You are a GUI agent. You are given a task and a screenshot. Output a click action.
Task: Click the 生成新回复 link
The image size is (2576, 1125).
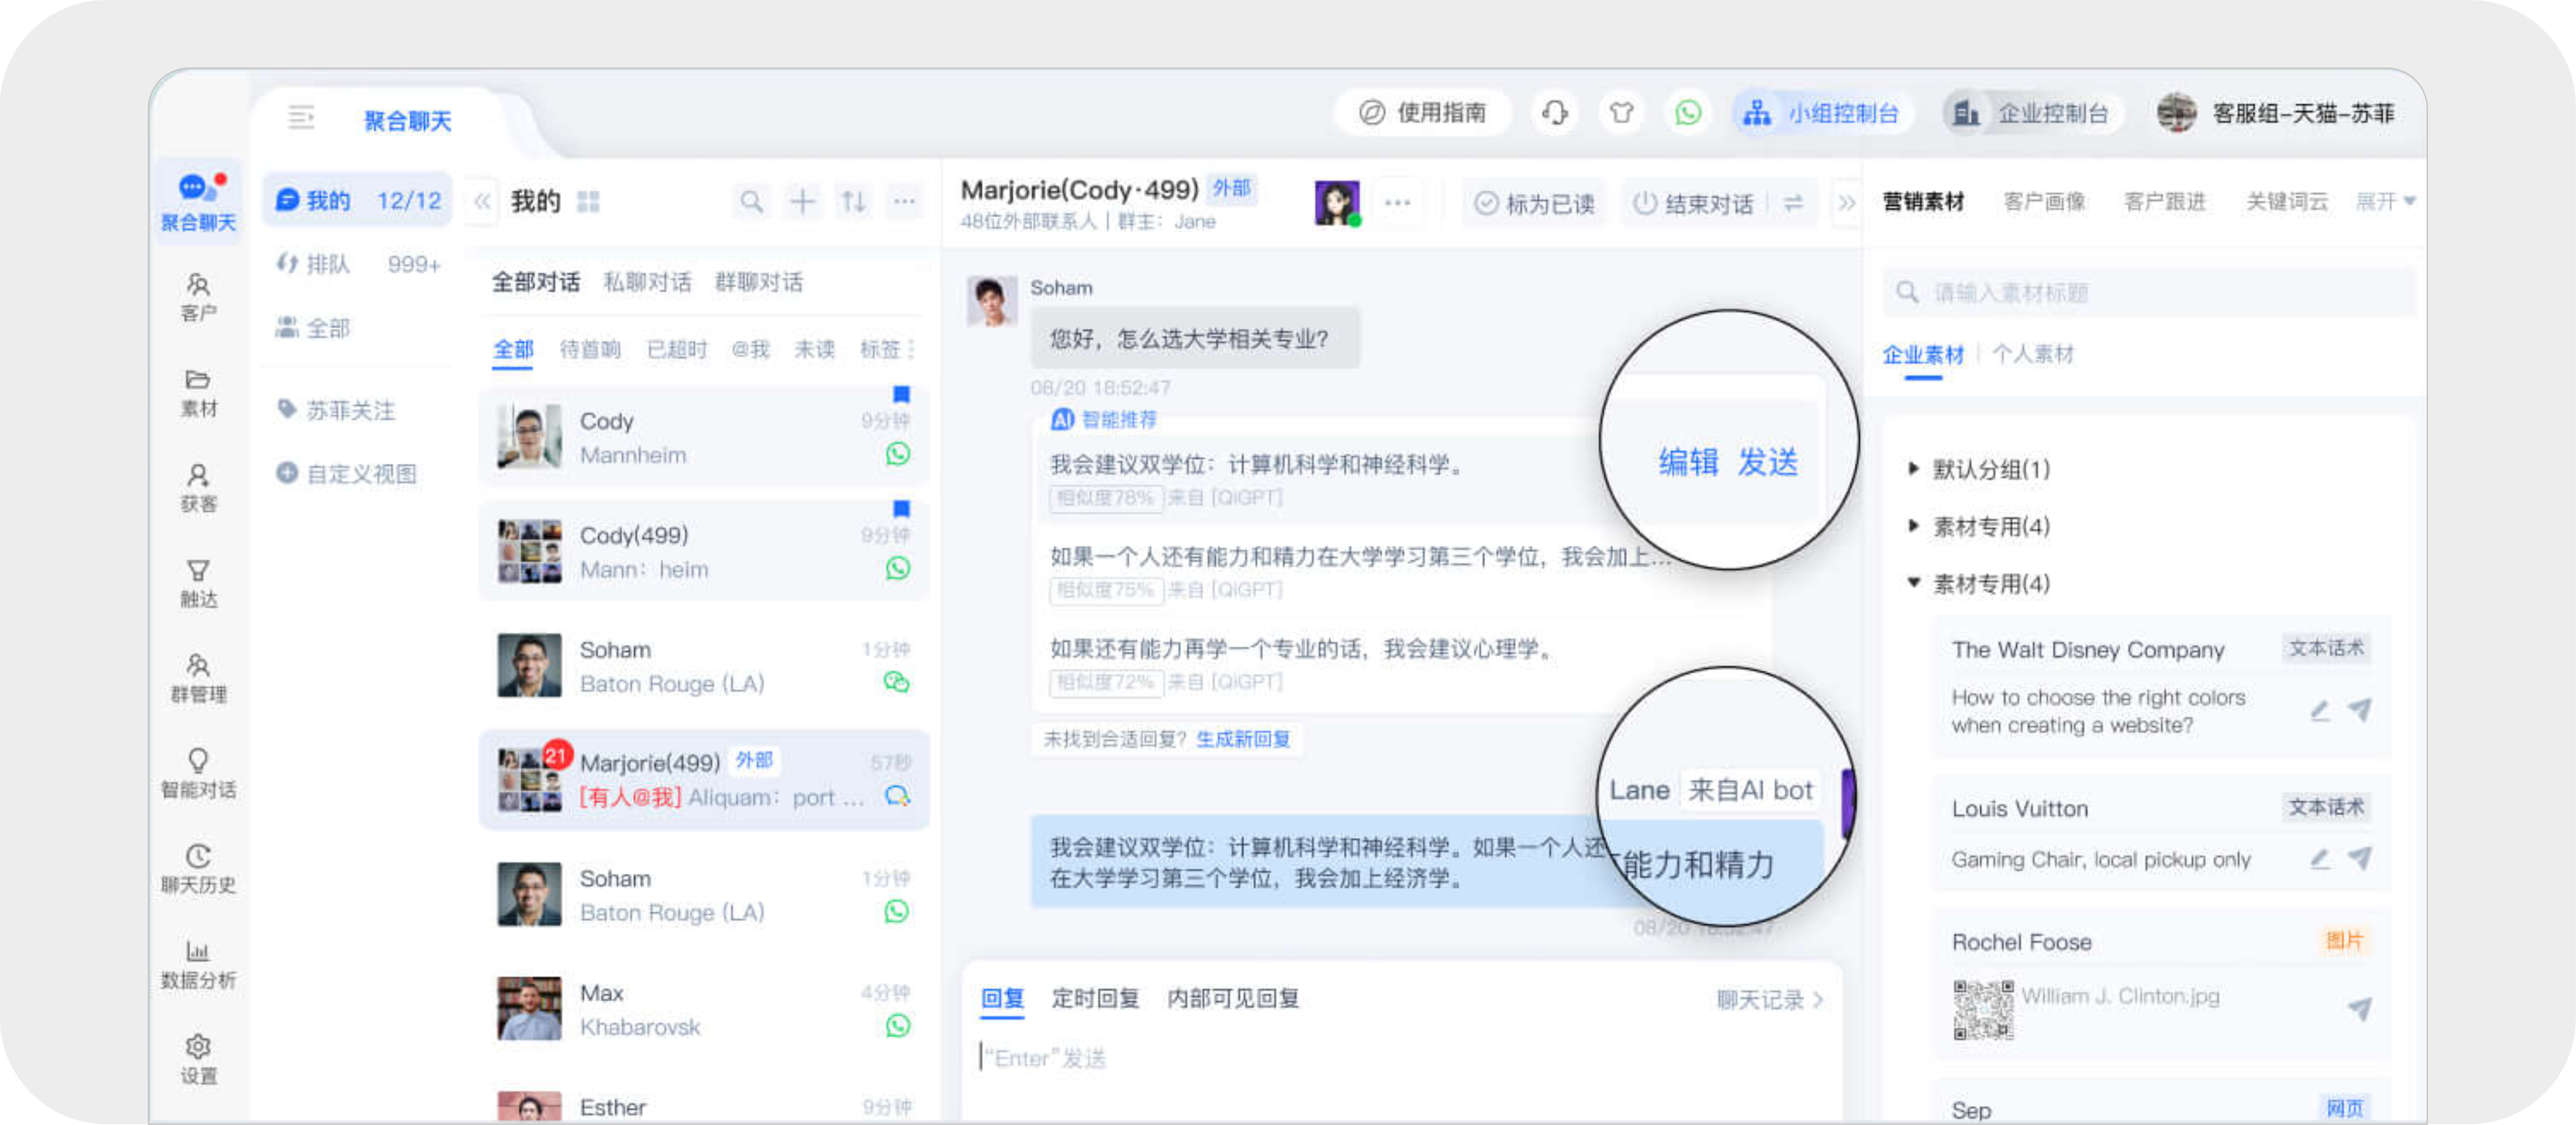1243,739
